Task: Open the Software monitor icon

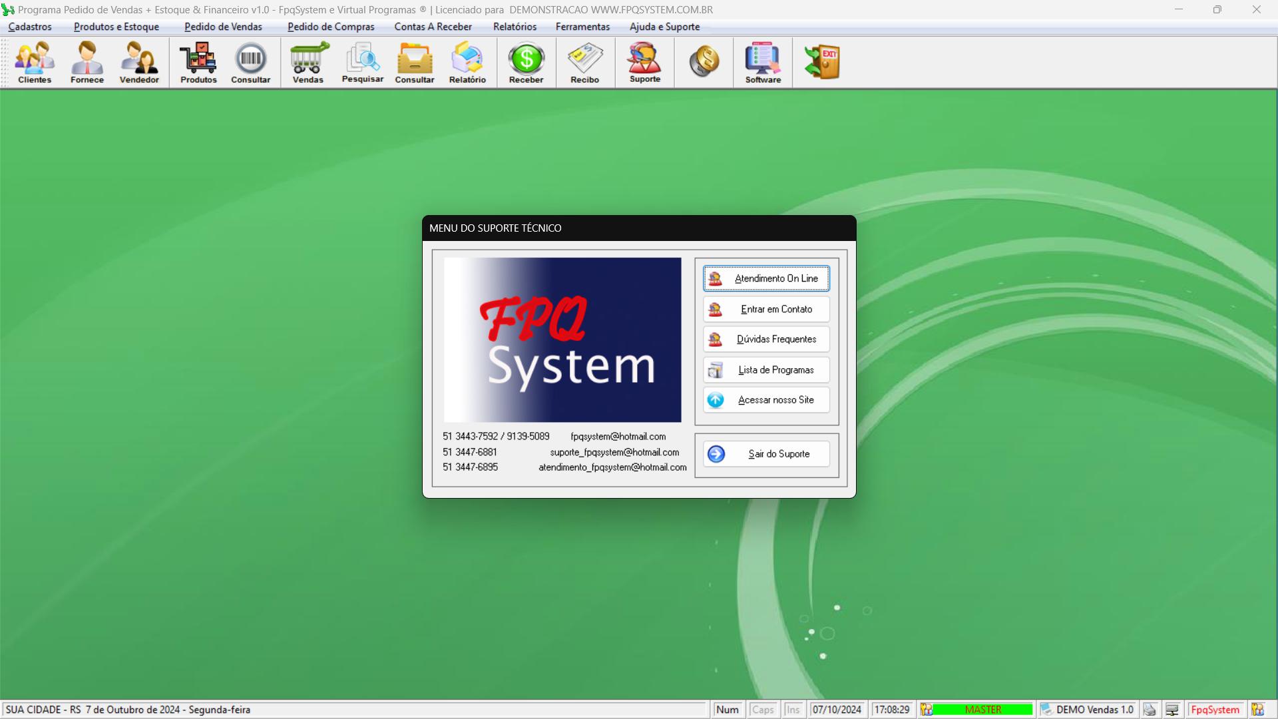Action: point(763,63)
